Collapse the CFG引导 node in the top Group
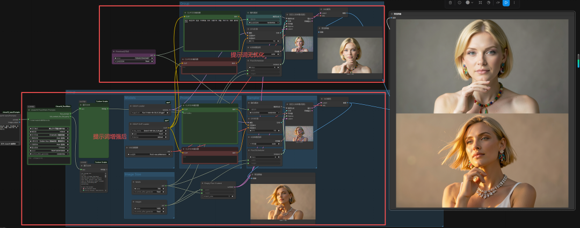The image size is (580, 228). (x=249, y=28)
